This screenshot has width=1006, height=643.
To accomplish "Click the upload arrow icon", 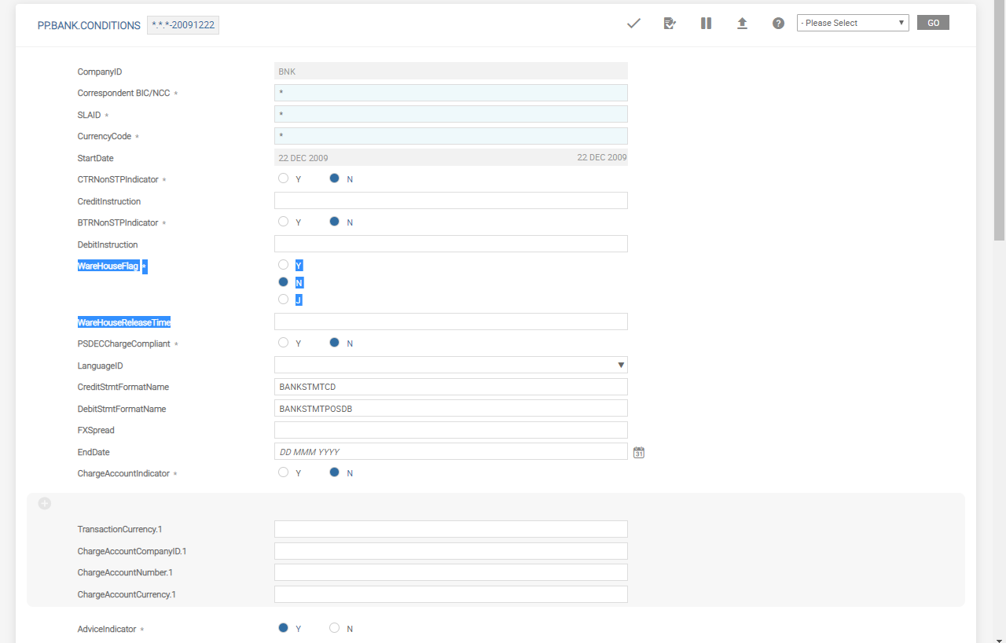I will click(742, 24).
